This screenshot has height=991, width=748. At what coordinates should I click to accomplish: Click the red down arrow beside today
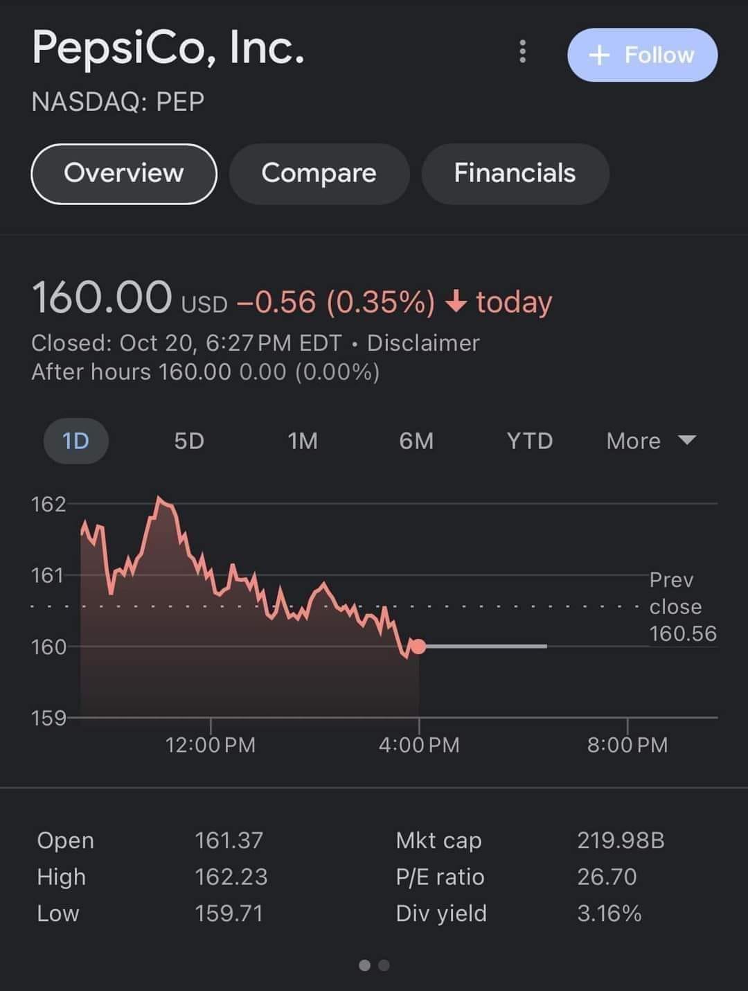pyautogui.click(x=456, y=301)
